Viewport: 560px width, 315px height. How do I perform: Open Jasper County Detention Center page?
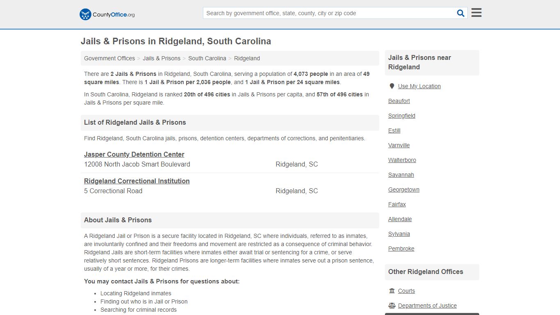tap(134, 154)
